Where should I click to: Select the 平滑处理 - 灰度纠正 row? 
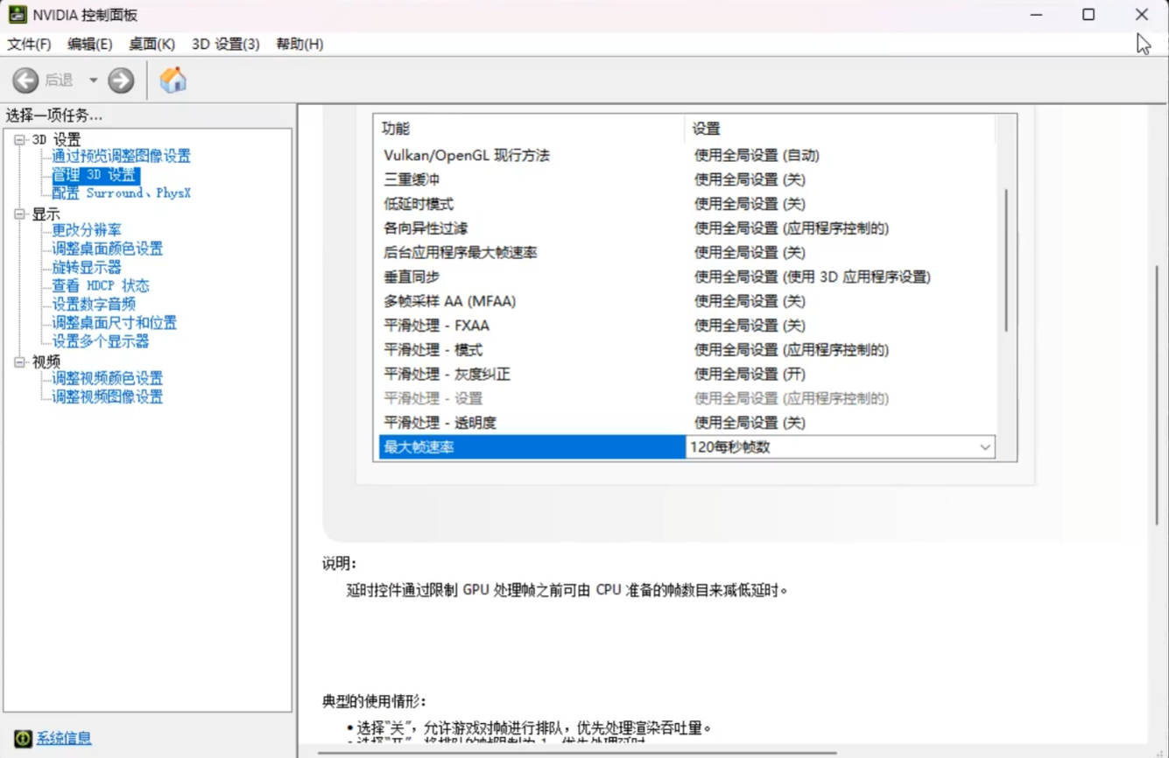click(x=687, y=374)
